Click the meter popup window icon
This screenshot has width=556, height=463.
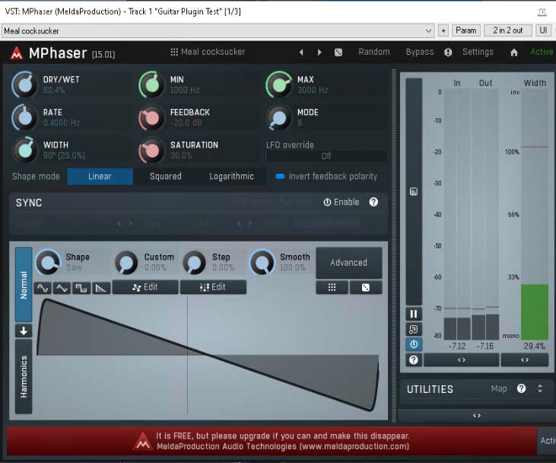click(x=414, y=330)
